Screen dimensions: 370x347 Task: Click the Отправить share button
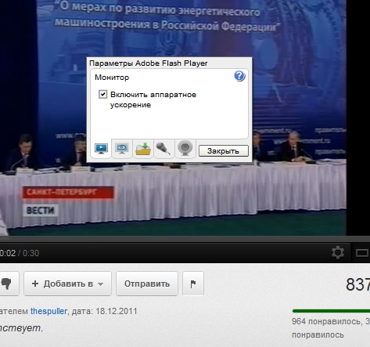click(147, 284)
